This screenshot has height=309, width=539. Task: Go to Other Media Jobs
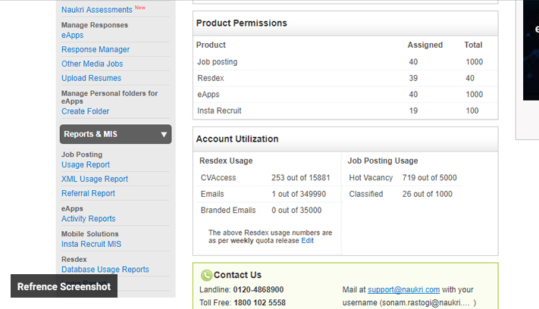pyautogui.click(x=92, y=64)
